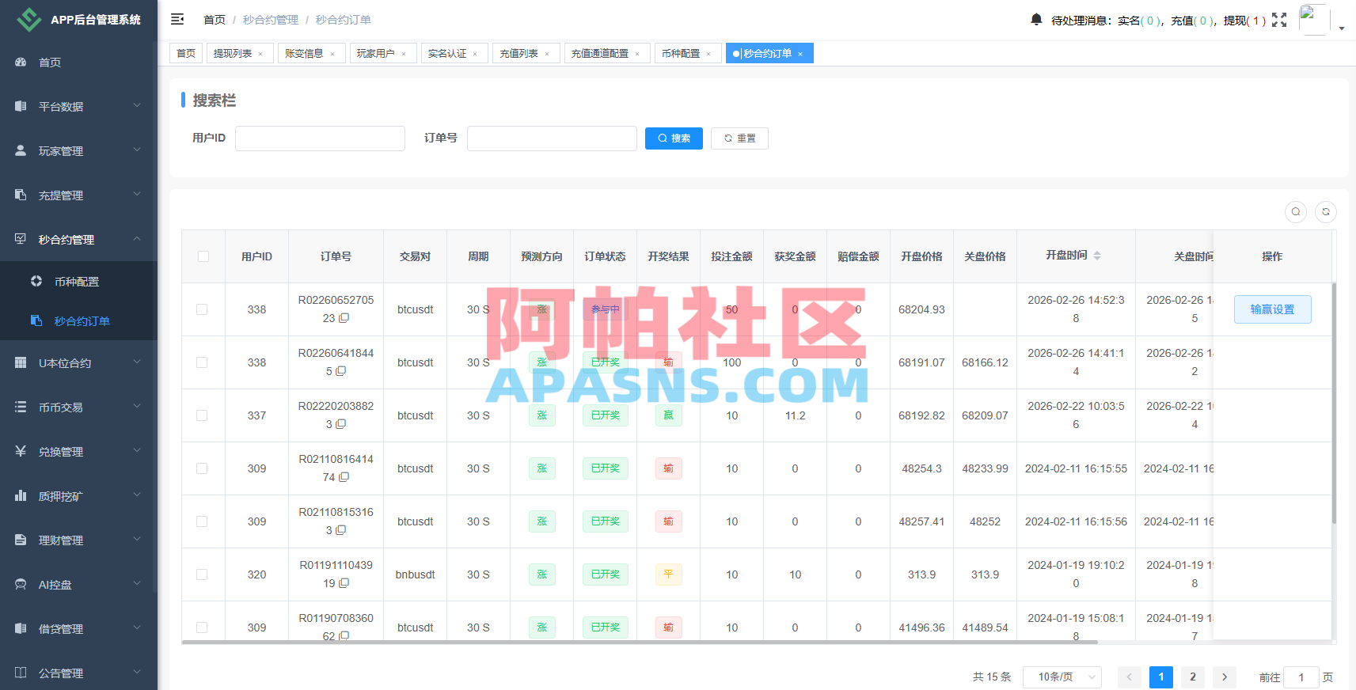Open the 10条/页 page size dropdown
The width and height of the screenshot is (1356, 690).
click(x=1062, y=677)
